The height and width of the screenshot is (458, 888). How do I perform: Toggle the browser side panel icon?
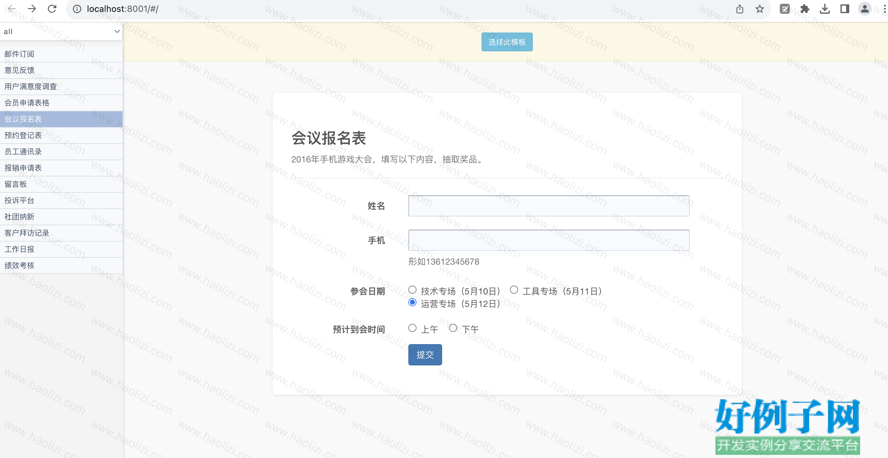click(x=845, y=9)
